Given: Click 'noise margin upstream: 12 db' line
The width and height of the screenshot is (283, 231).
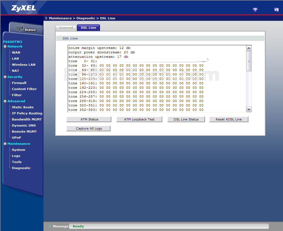Looking at the screenshot, I should click(99, 48).
